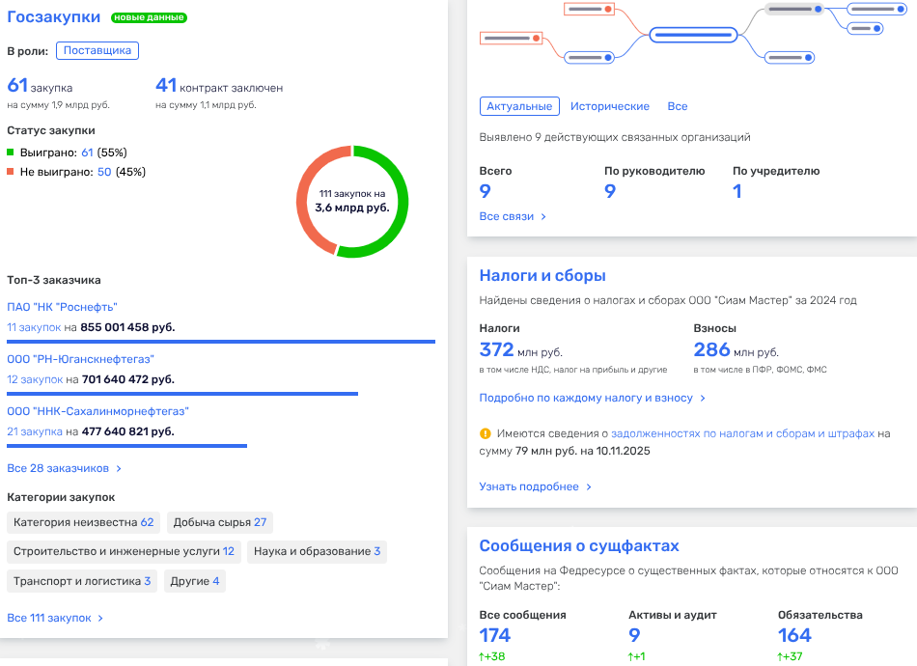Switch to the 'Исторические' connections tab
This screenshot has width=917, height=666.
point(609,106)
